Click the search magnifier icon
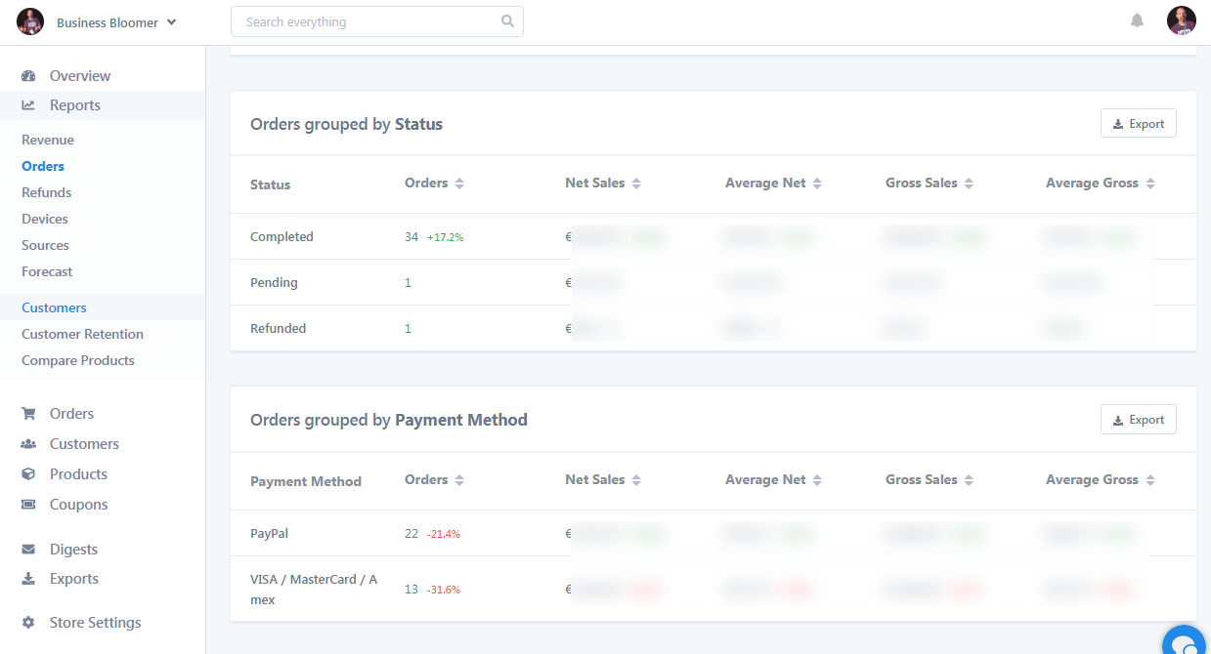Viewport: 1211px width, 654px height. [507, 21]
